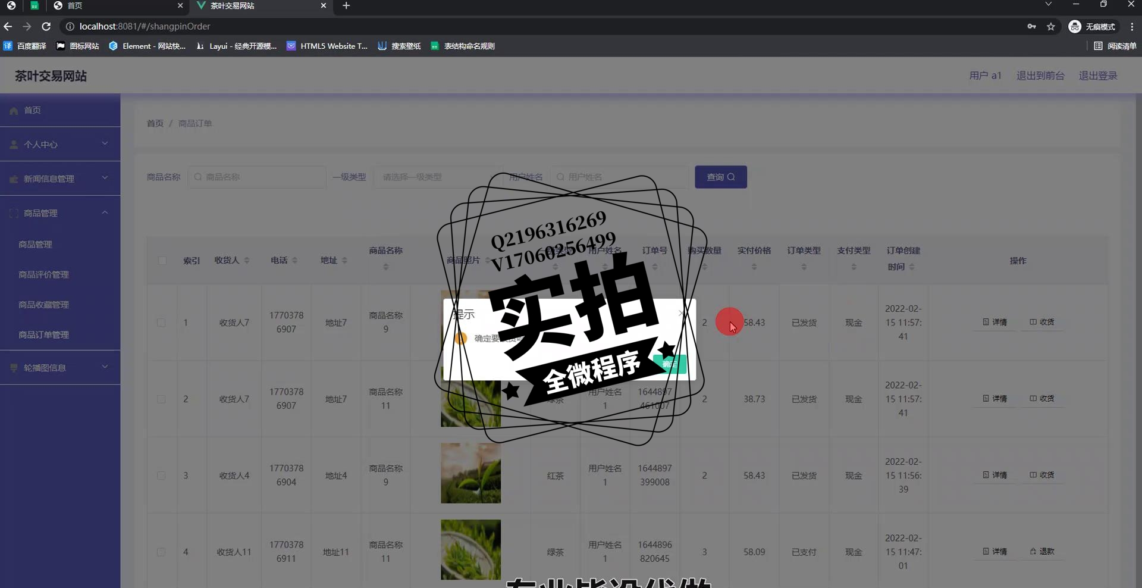Image resolution: width=1142 pixels, height=588 pixels.
Task: Open 首页 in the left sidebar
Action: [x=60, y=110]
